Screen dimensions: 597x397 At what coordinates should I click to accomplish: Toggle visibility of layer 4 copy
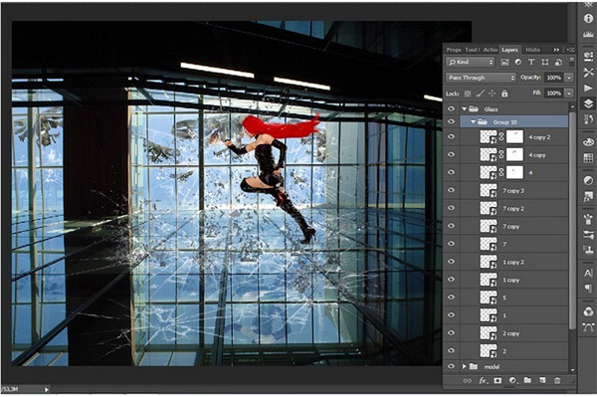[x=451, y=154]
